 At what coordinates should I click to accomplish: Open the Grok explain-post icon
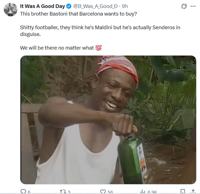(184, 6)
